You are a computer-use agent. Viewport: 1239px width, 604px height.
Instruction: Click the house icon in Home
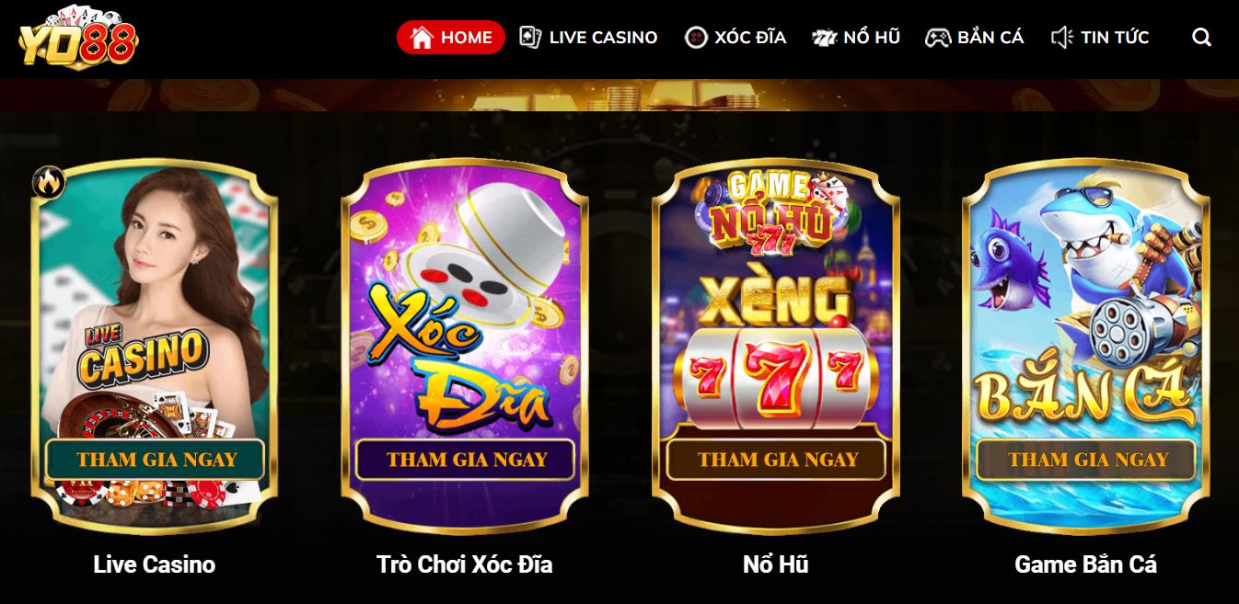pyautogui.click(x=422, y=38)
